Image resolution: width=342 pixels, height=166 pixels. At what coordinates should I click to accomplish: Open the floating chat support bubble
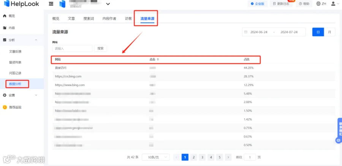click(x=339, y=140)
